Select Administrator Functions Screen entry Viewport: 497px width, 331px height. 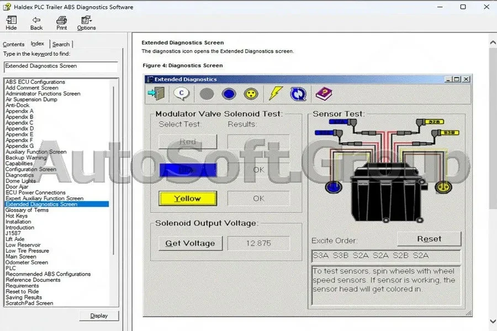click(43, 94)
